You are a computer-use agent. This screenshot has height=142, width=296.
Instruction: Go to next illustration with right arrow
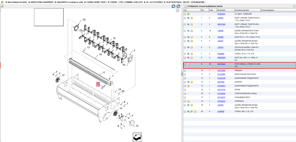[x=178, y=6]
